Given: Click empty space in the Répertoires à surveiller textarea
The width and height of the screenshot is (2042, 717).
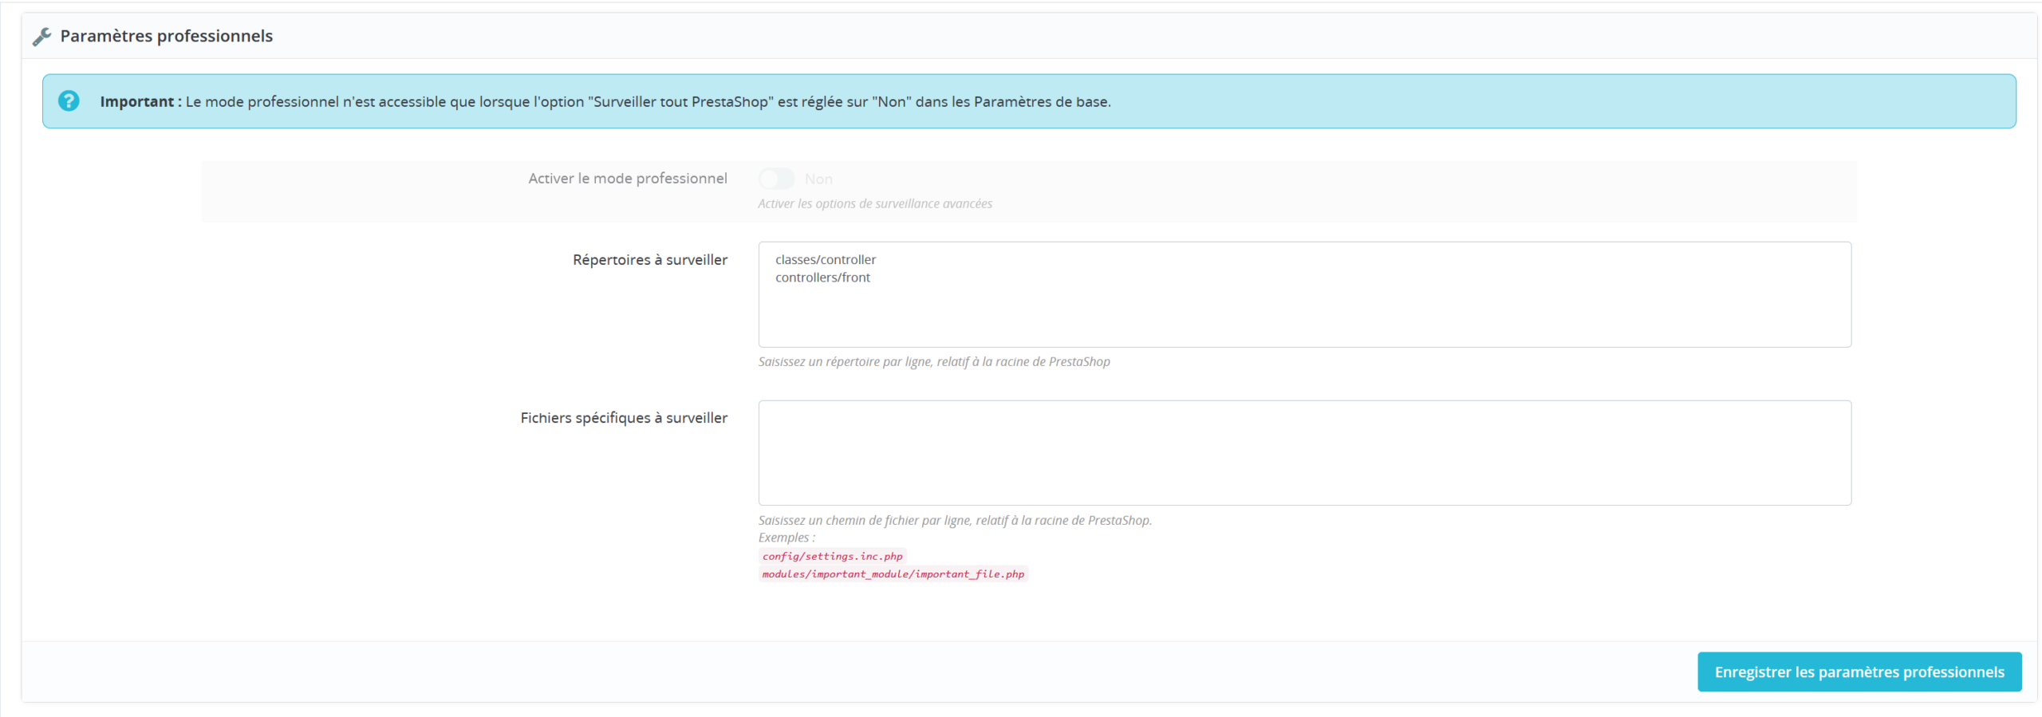Looking at the screenshot, I should click(1303, 319).
